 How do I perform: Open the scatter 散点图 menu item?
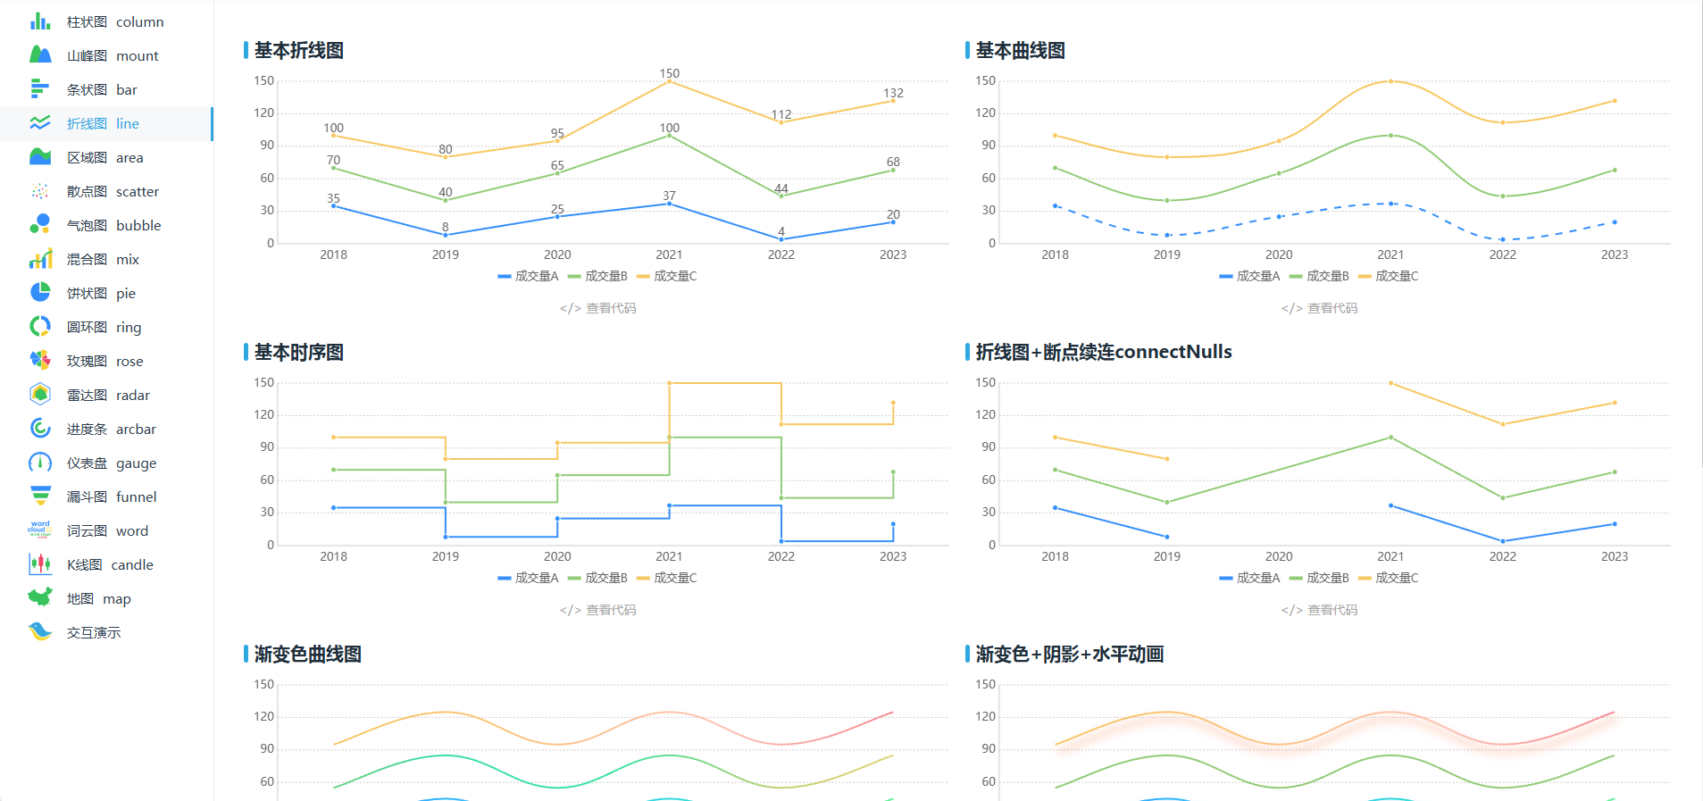tap(113, 191)
